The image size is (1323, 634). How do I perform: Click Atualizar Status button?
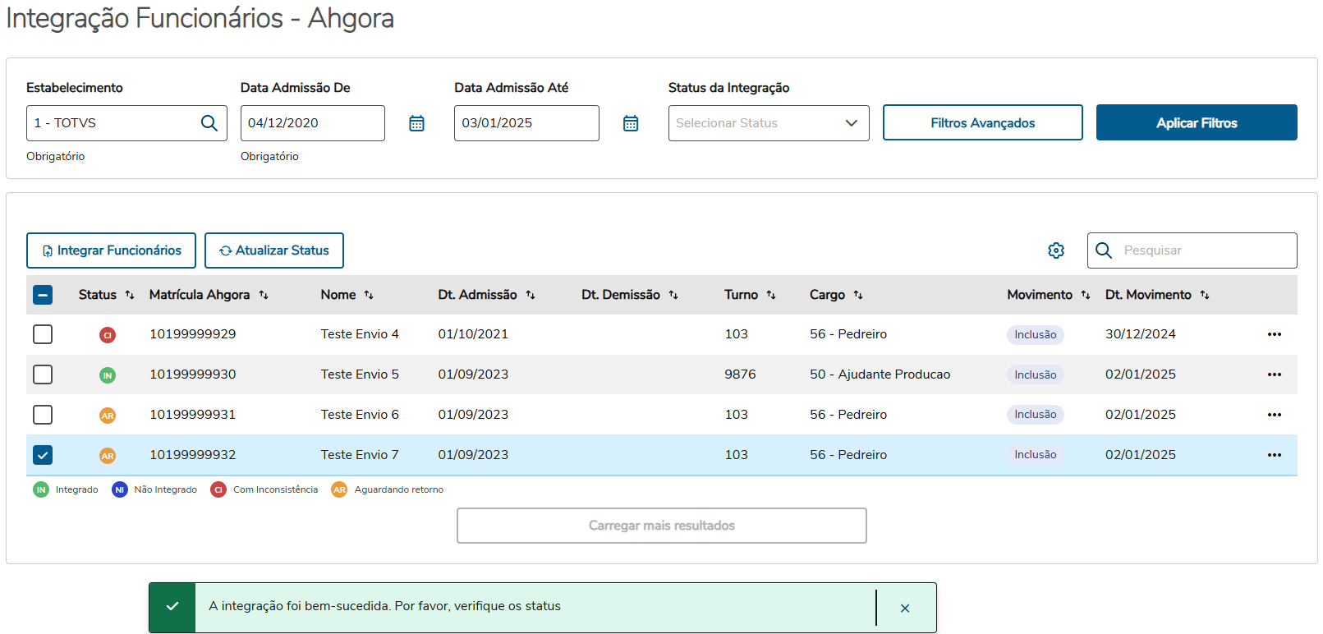(x=274, y=250)
